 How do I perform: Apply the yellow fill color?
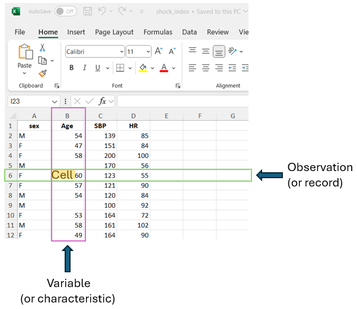tap(143, 68)
